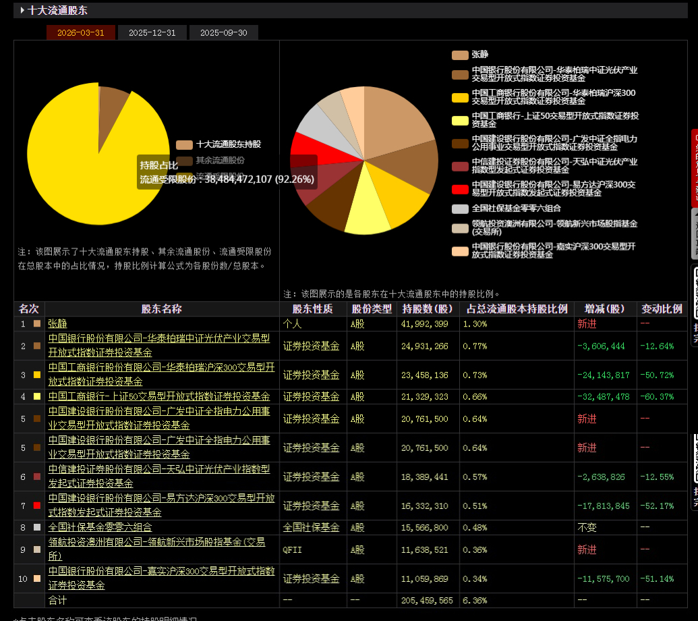Click row 3 yellow color marker in table

coord(37,375)
